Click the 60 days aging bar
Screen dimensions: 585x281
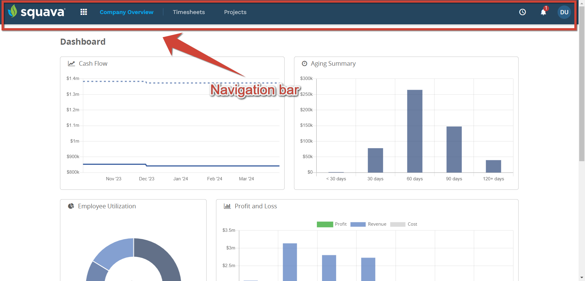[x=415, y=131]
